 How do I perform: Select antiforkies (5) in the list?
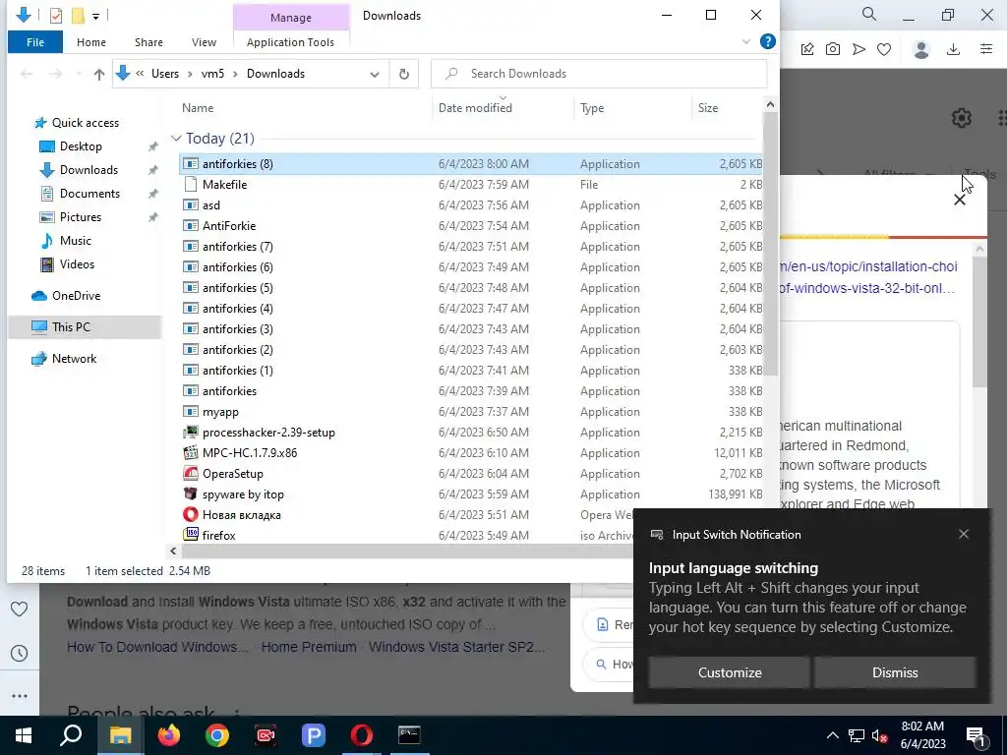(x=238, y=288)
